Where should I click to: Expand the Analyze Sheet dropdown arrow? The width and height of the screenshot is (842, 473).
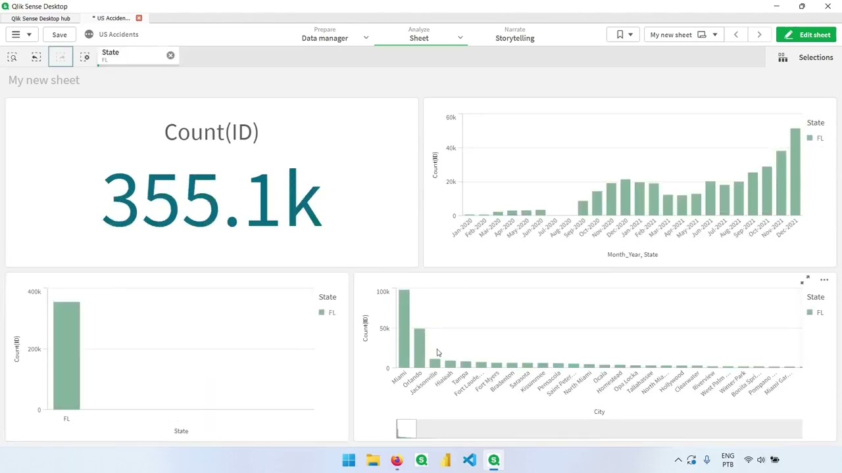coord(460,38)
